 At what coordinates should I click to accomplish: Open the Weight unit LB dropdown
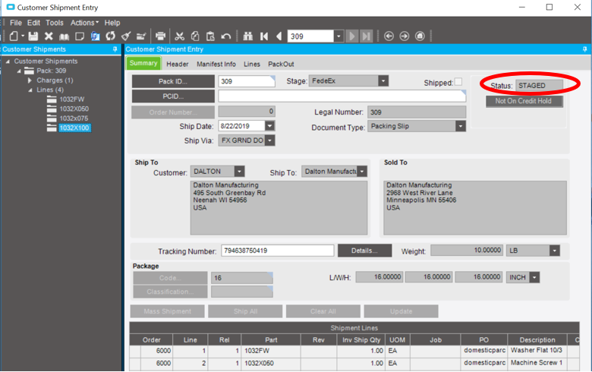point(554,251)
